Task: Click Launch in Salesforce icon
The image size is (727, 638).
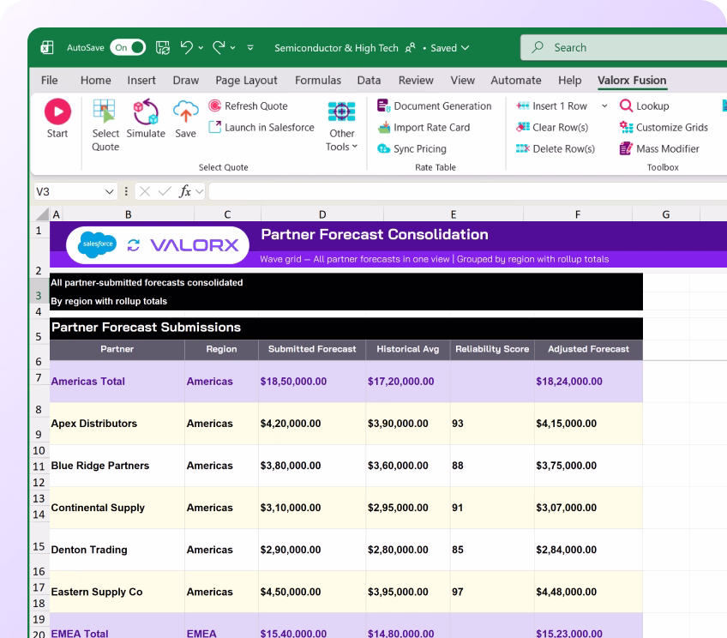Action: pos(214,127)
